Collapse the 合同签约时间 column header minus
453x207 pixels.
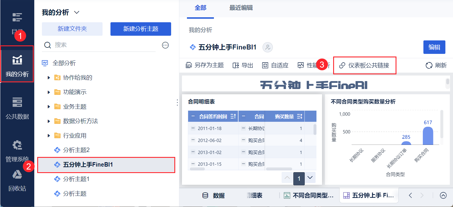(193, 117)
